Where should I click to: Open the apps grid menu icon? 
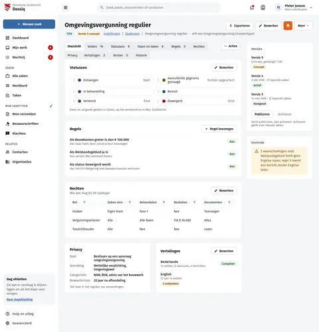[65, 7]
